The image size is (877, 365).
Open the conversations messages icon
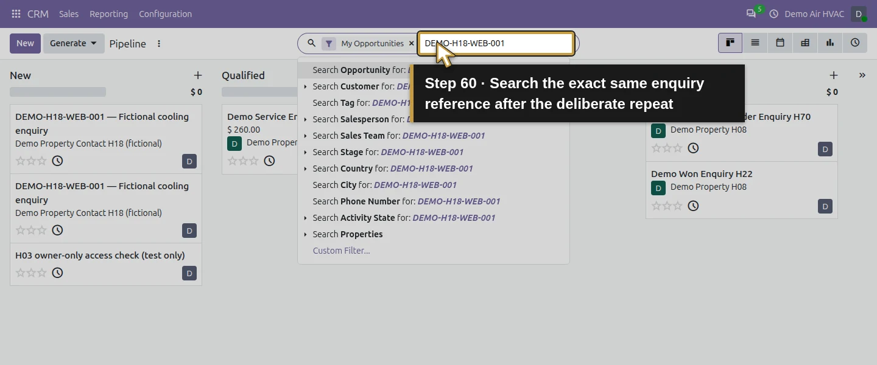coord(751,13)
